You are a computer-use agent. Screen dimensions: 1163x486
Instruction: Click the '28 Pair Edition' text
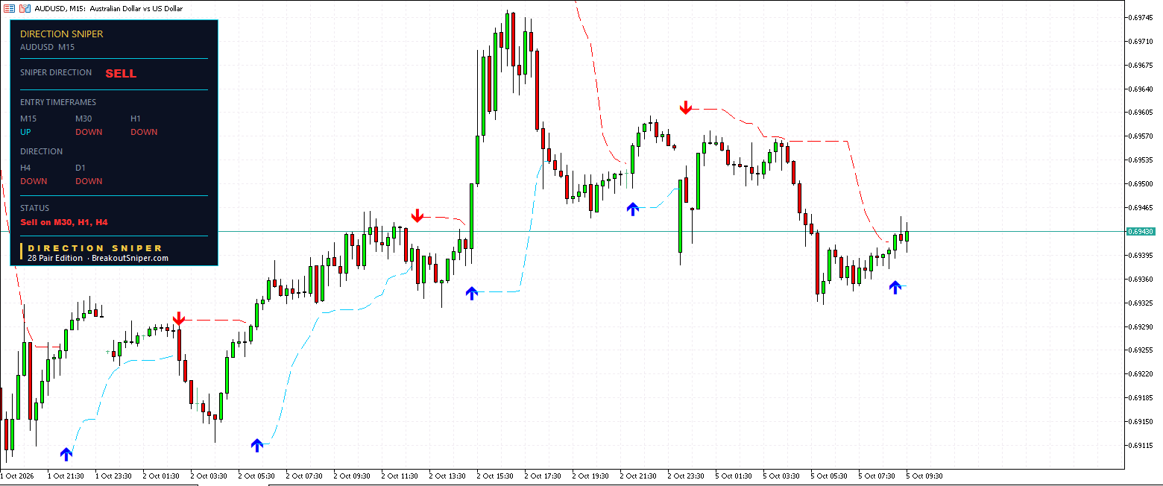coord(55,258)
